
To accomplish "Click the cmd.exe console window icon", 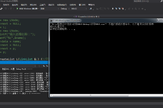I will click(x=51, y=21).
